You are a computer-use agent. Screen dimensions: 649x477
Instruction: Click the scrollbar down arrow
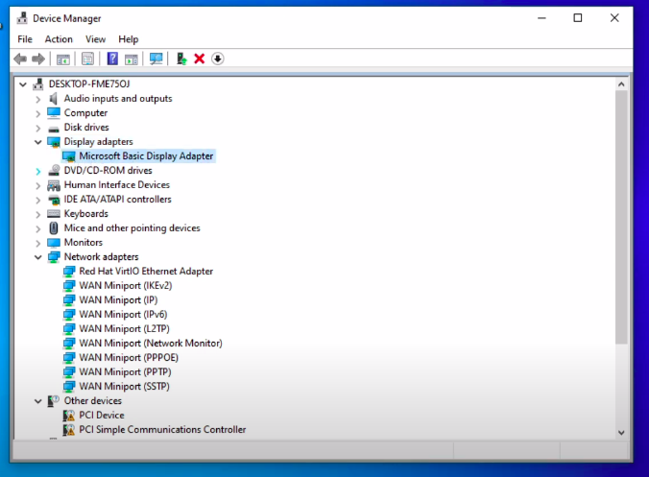[621, 433]
